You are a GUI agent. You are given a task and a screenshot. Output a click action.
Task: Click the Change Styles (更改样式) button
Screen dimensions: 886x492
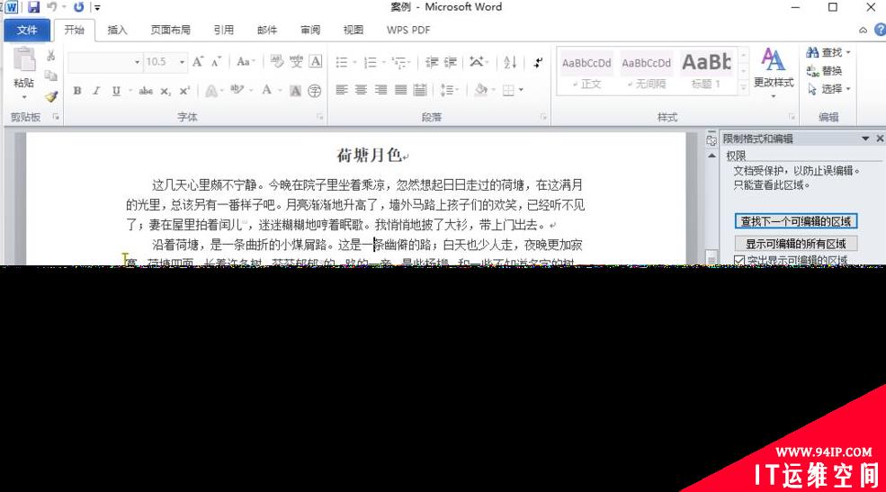[x=774, y=72]
